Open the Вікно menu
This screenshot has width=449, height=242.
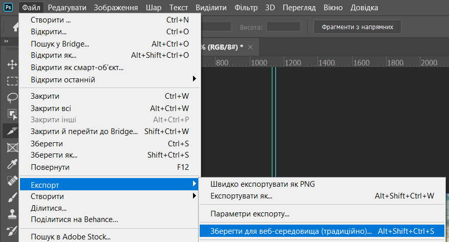pos(333,8)
